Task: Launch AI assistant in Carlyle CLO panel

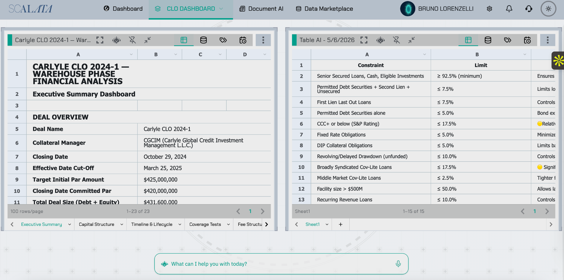Action: pos(116,40)
